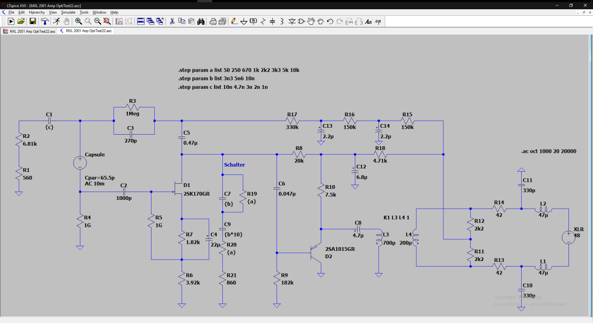Tile windows horizontally icon
This screenshot has height=323, width=593.
click(141, 21)
